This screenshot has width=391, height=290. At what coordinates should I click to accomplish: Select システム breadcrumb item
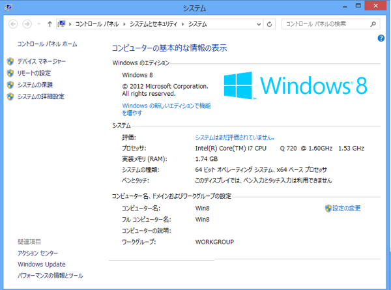coord(197,24)
